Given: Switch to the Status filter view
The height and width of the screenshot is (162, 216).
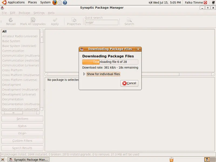Looking at the screenshot, I should click(22, 126).
